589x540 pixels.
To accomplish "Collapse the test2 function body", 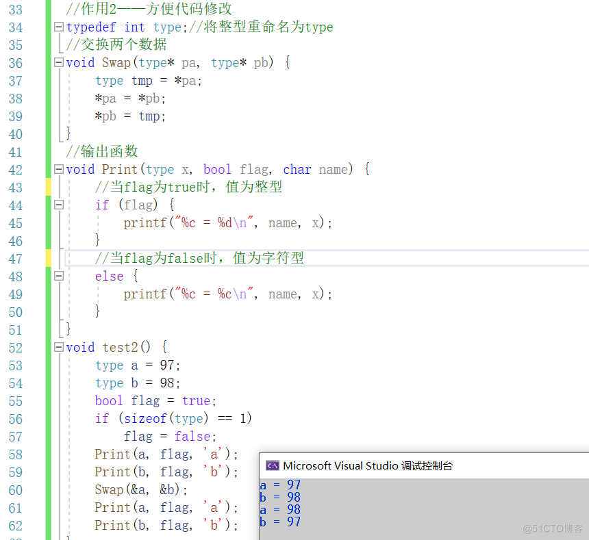I will (59, 348).
